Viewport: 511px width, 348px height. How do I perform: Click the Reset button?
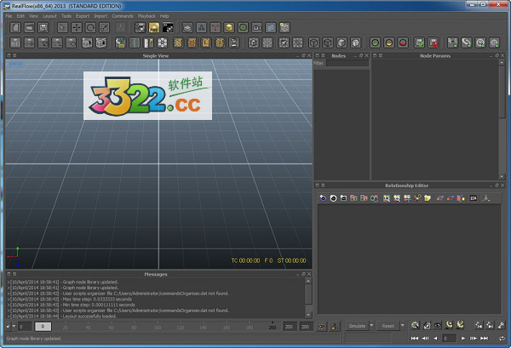click(x=388, y=326)
